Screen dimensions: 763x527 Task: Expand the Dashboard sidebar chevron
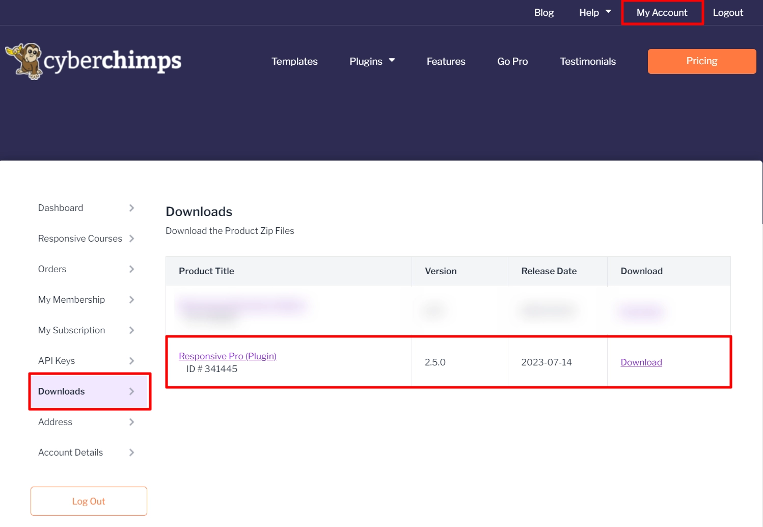click(132, 208)
